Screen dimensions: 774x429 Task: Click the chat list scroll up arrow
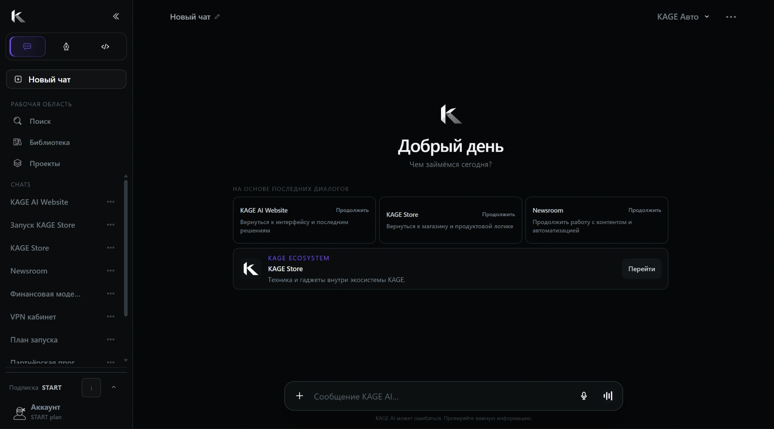pos(126,176)
